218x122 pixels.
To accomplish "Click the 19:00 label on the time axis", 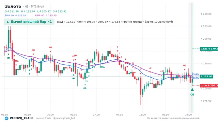I will [188, 115].
